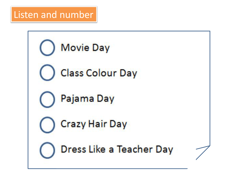Click the Class Colour Day label text
The width and height of the screenshot is (237, 178).
click(x=99, y=73)
